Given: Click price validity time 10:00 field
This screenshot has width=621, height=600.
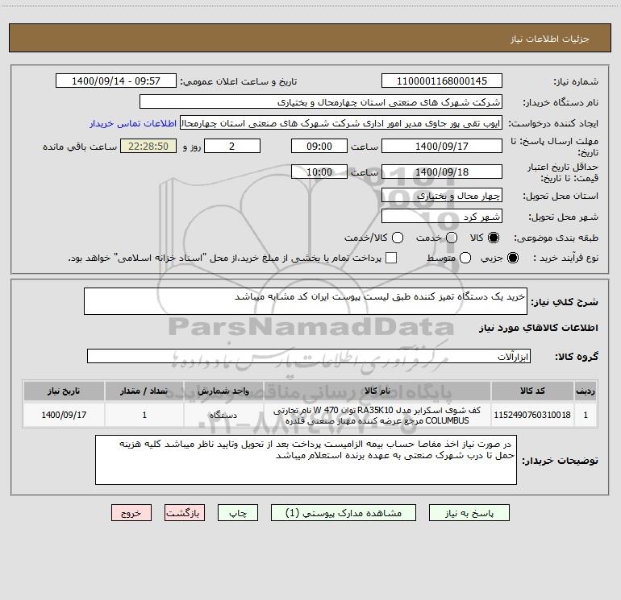Looking at the screenshot, I should click(319, 172).
